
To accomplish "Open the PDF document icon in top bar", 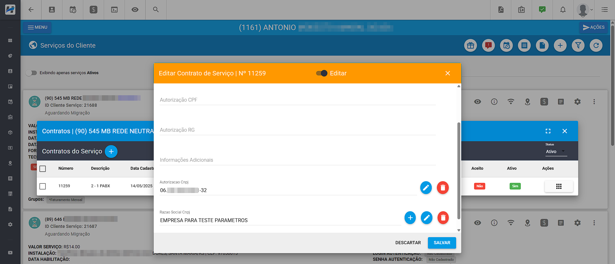I will pos(501,10).
